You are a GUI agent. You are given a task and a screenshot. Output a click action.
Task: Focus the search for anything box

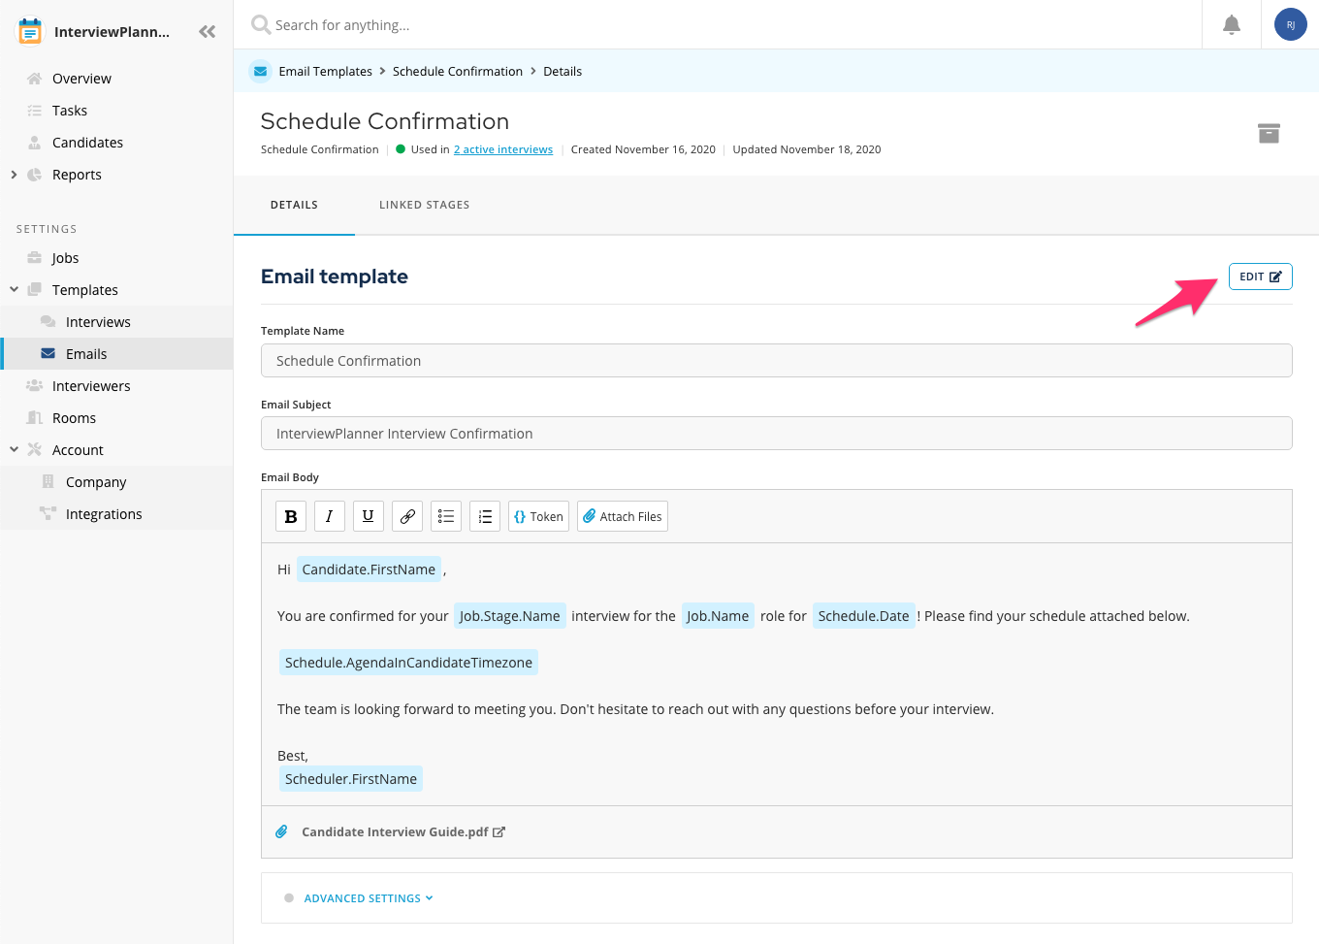tap(718, 24)
